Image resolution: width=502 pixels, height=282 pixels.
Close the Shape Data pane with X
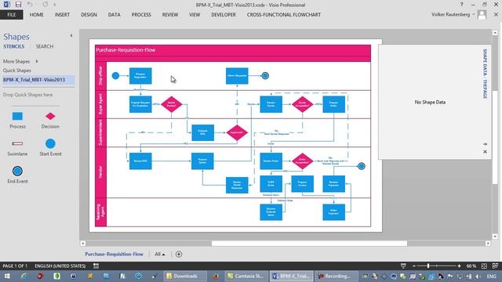tap(485, 151)
